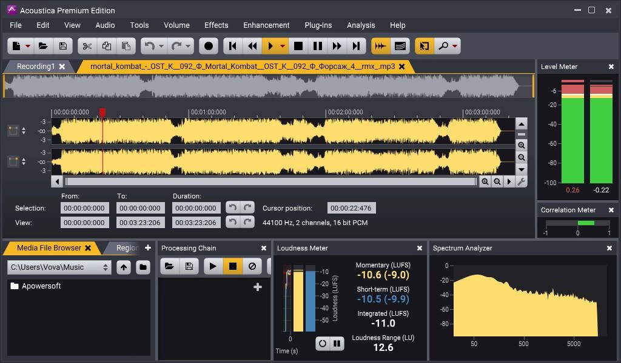This screenshot has height=363, width=621.
Task: Pause playback in main toolbar
Action: coord(318,46)
